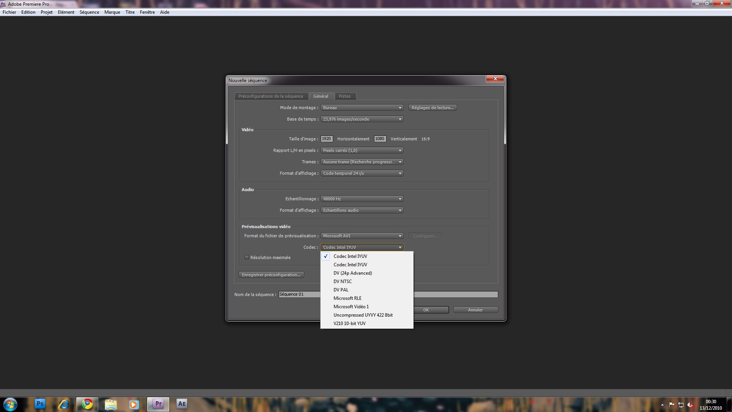Click the muted volume tray icon
The width and height of the screenshot is (732, 412).
click(x=690, y=405)
